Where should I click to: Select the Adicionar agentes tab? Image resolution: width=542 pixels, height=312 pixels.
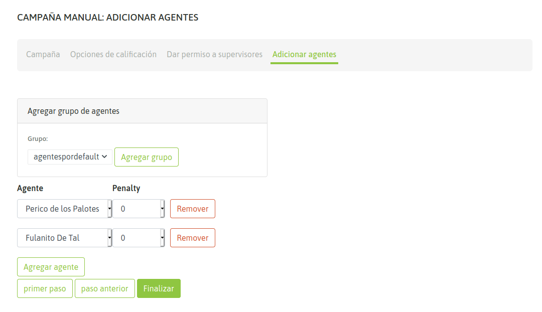point(304,54)
